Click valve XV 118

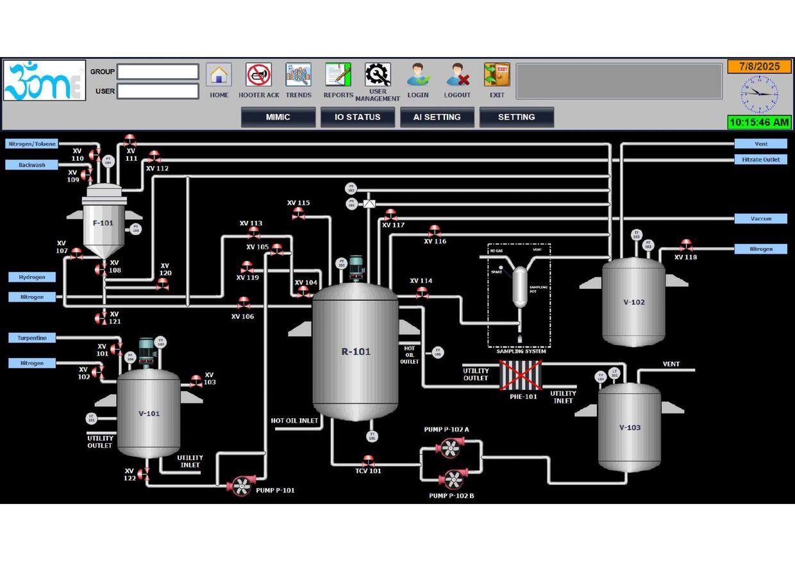[686, 246]
